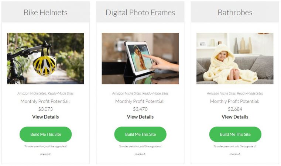This screenshot has height=166, width=281.
Task: Open the Digital Photo Frames product image
Action: coord(140,58)
